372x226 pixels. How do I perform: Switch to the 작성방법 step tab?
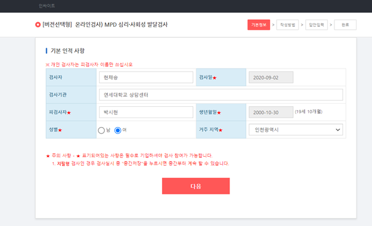[287, 24]
